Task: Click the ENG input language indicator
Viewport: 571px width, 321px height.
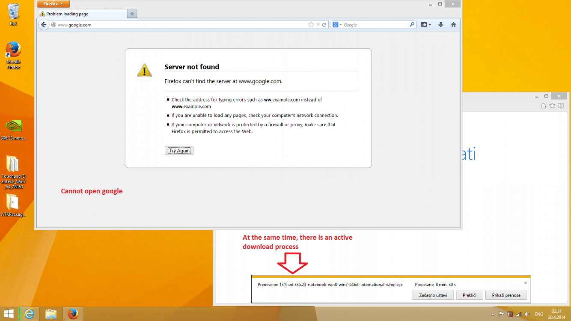Action: pyautogui.click(x=539, y=314)
